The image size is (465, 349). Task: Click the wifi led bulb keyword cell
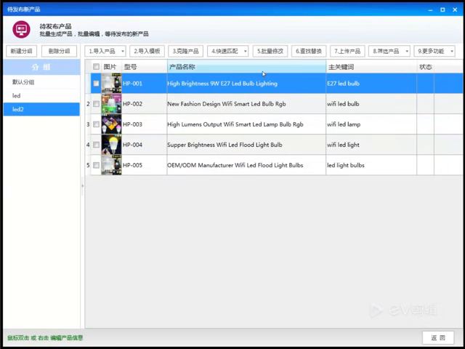371,104
